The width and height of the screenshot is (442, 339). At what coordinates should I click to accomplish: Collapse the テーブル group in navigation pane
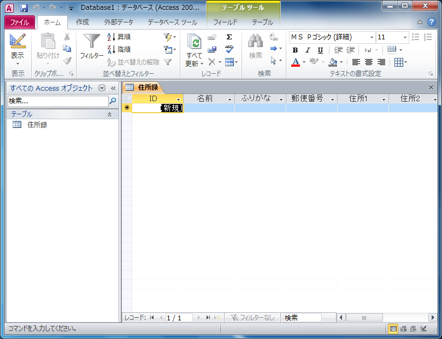(x=109, y=114)
